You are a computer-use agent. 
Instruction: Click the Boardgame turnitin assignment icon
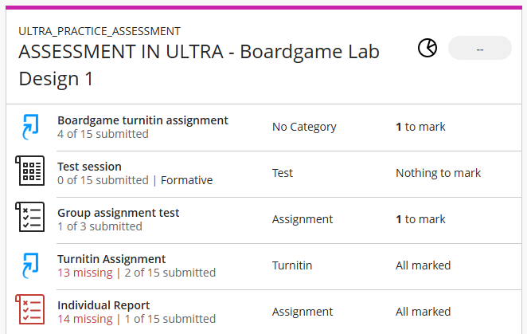30,127
